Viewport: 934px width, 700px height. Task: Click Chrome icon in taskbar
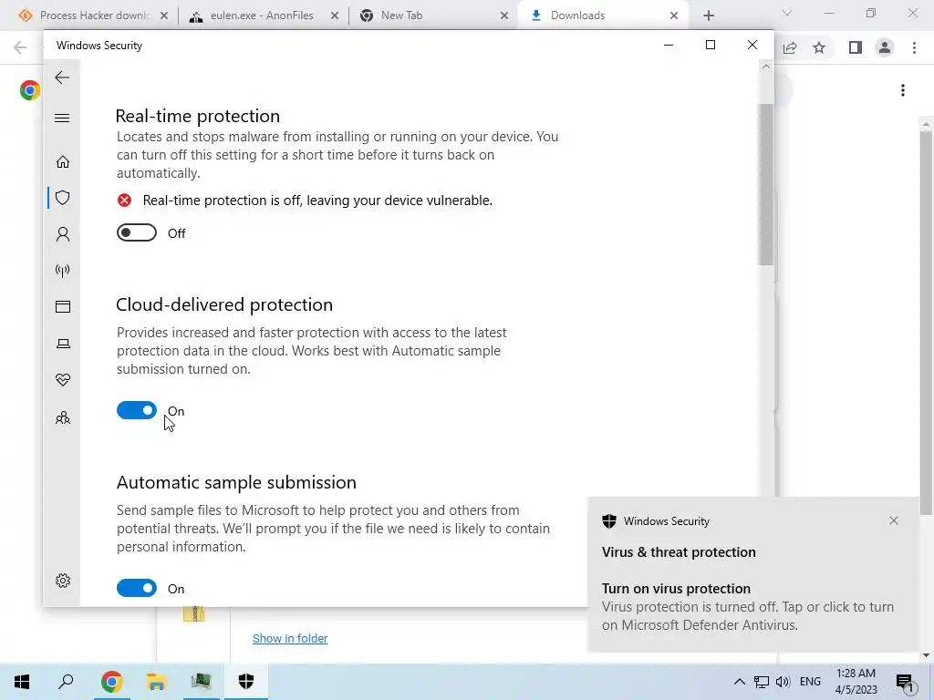pyautogui.click(x=111, y=682)
